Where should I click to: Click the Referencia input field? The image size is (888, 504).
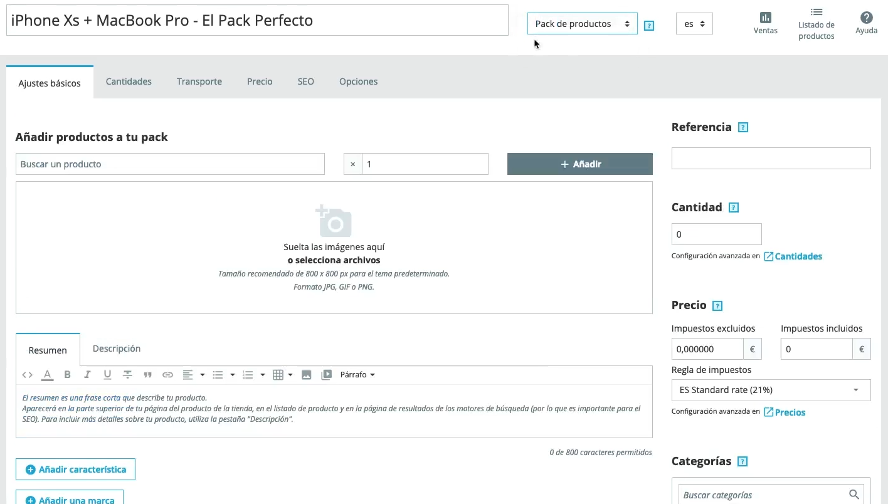pyautogui.click(x=771, y=159)
